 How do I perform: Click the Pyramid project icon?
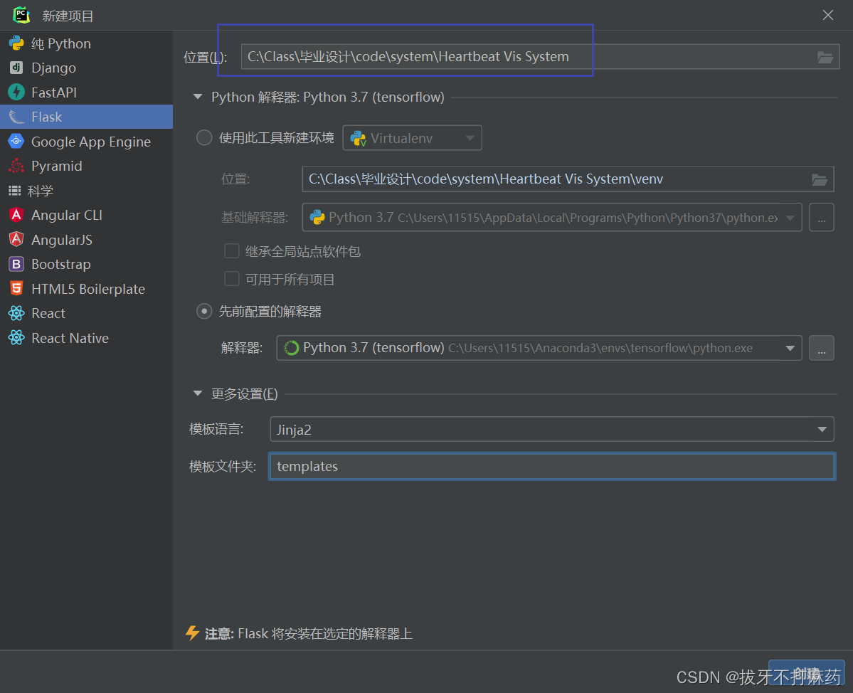pos(16,166)
